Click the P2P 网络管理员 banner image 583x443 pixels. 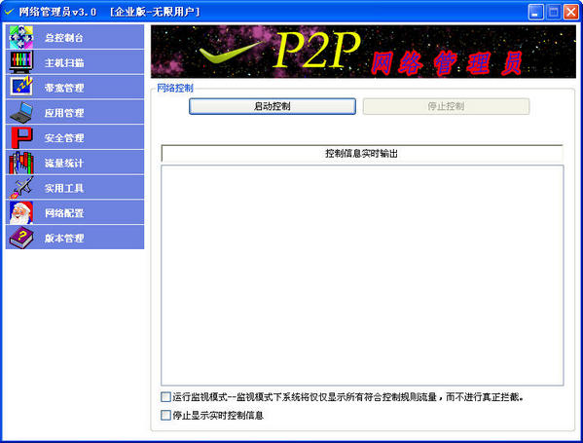click(x=363, y=52)
